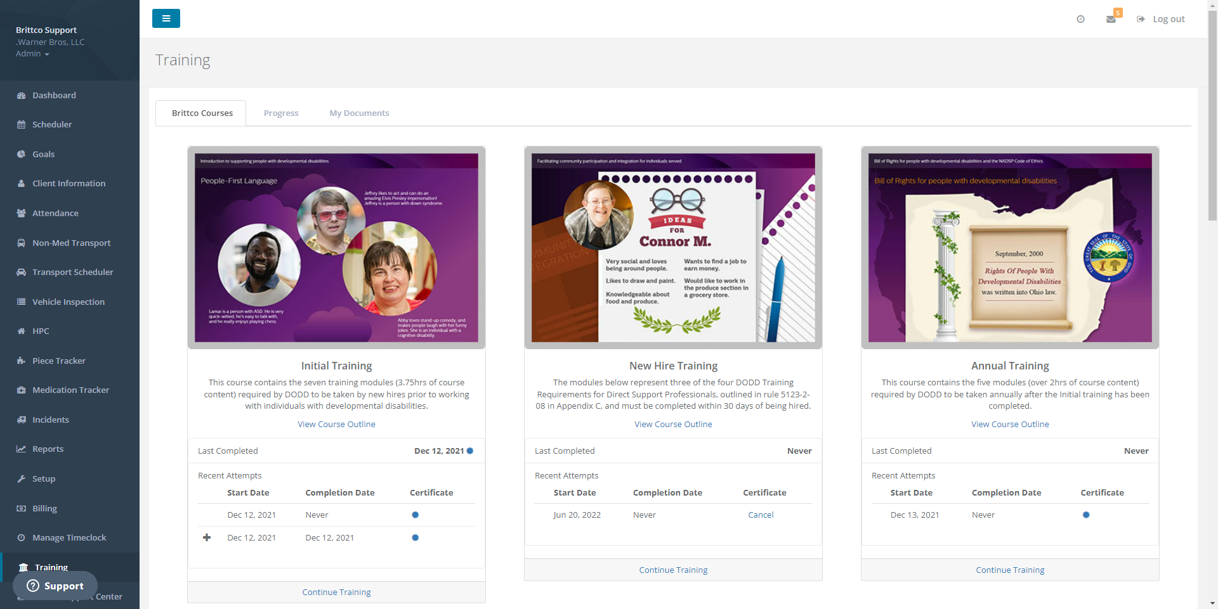Click Continue Training under Annual Training
This screenshot has width=1218, height=609.
click(1009, 570)
